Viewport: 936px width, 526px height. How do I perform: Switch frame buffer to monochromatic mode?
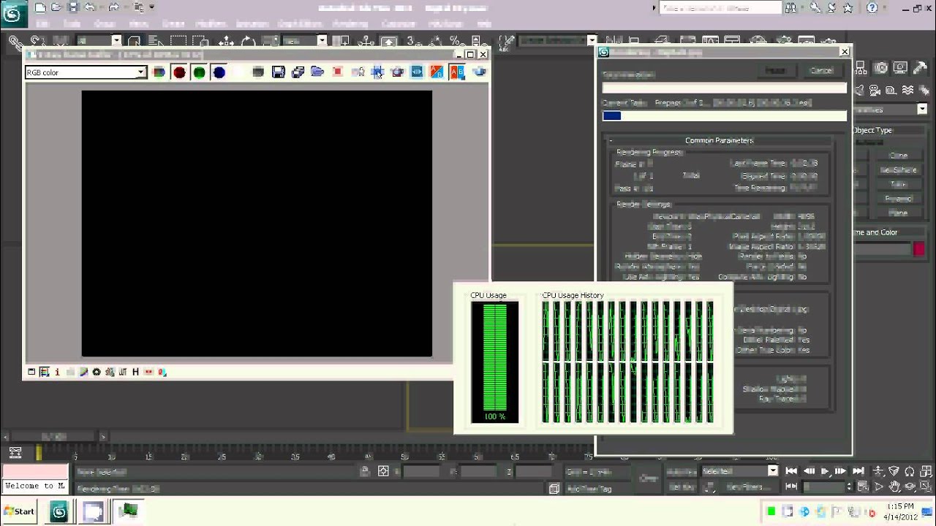[x=258, y=72]
